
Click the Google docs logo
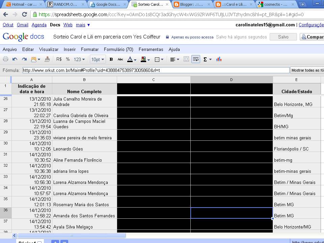23,37
